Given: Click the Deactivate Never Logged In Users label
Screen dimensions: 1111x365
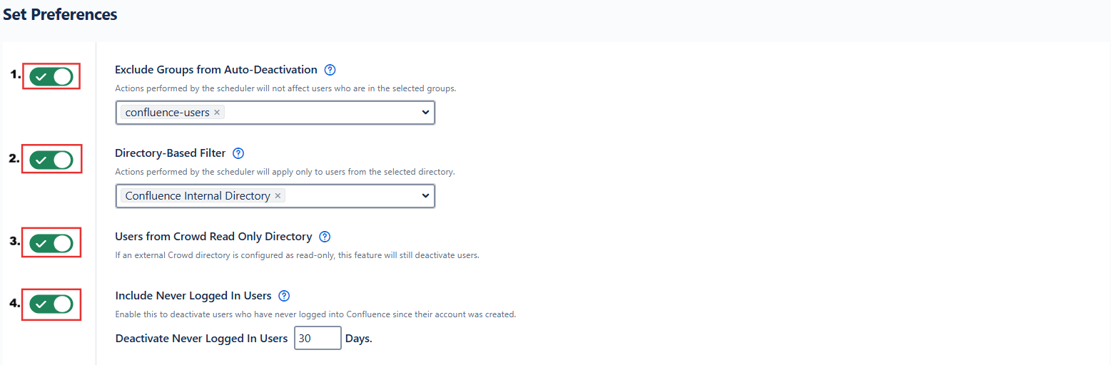Looking at the screenshot, I should [201, 339].
